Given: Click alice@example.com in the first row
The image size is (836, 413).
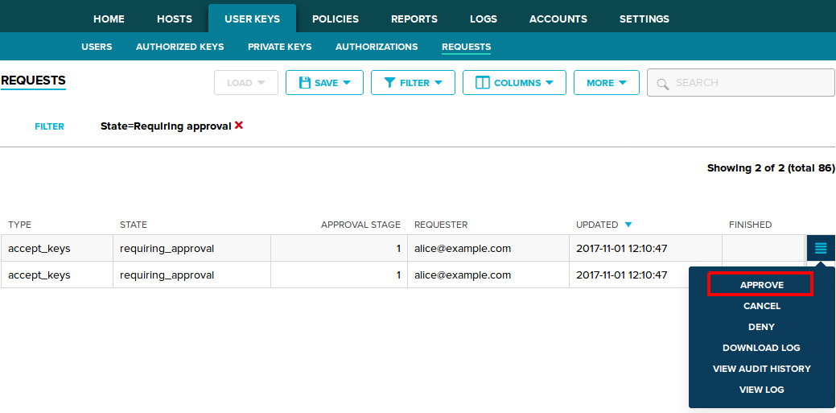Looking at the screenshot, I should pos(463,248).
